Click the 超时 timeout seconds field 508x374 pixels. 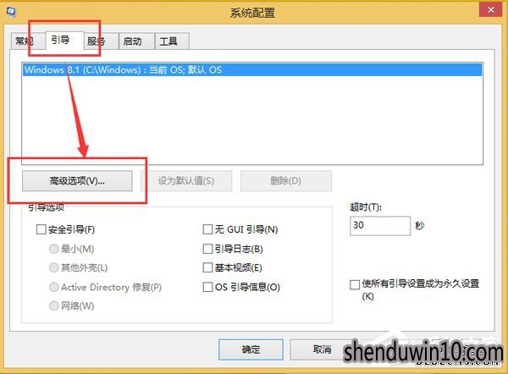click(x=380, y=226)
